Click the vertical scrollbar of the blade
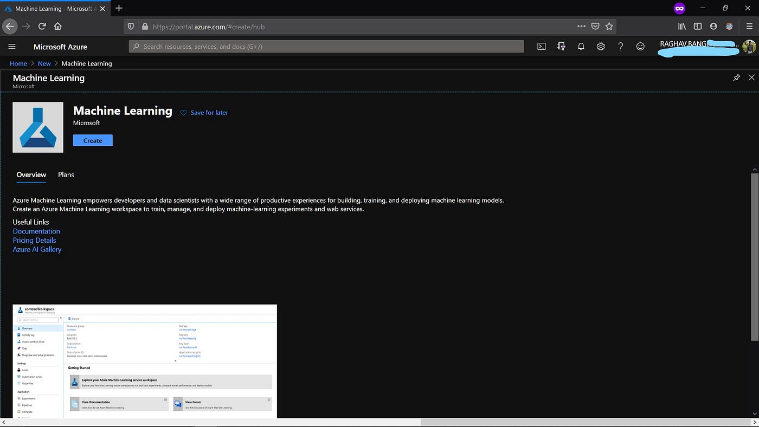This screenshot has width=759, height=427. click(x=755, y=257)
